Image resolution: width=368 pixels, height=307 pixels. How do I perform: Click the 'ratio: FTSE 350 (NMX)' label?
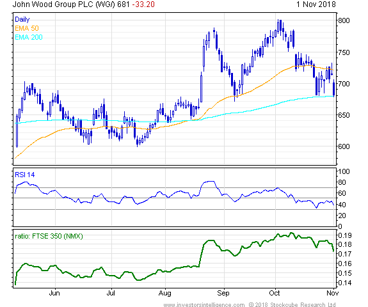coord(49,236)
